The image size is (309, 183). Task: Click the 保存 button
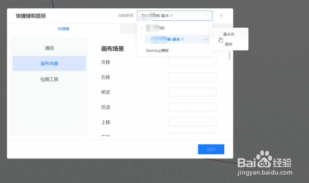pyautogui.click(x=211, y=149)
